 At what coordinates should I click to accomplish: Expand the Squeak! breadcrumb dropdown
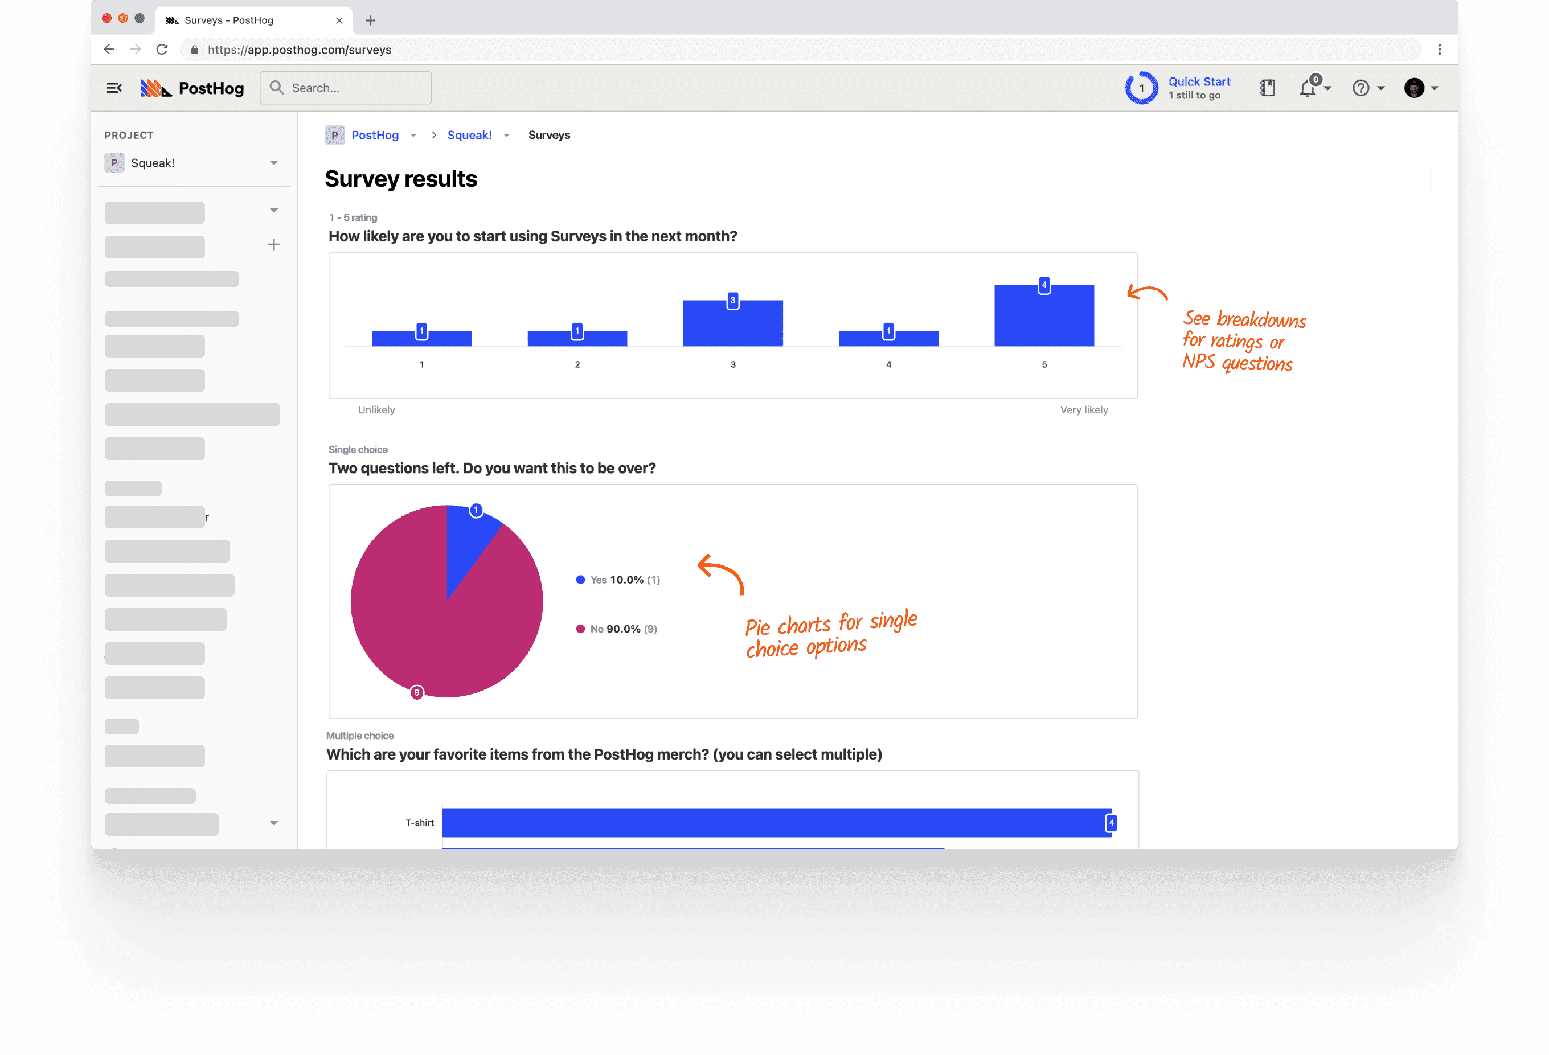coord(507,134)
